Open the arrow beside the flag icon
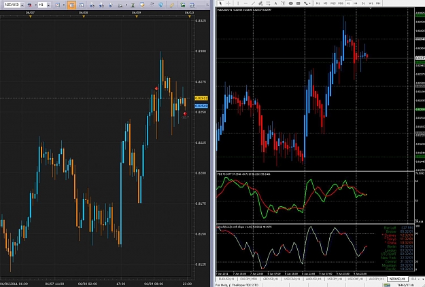The height and width of the screenshot is (287, 425). (36, 5)
